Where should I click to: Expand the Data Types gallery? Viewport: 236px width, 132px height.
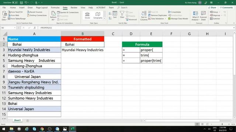coord(104,18)
